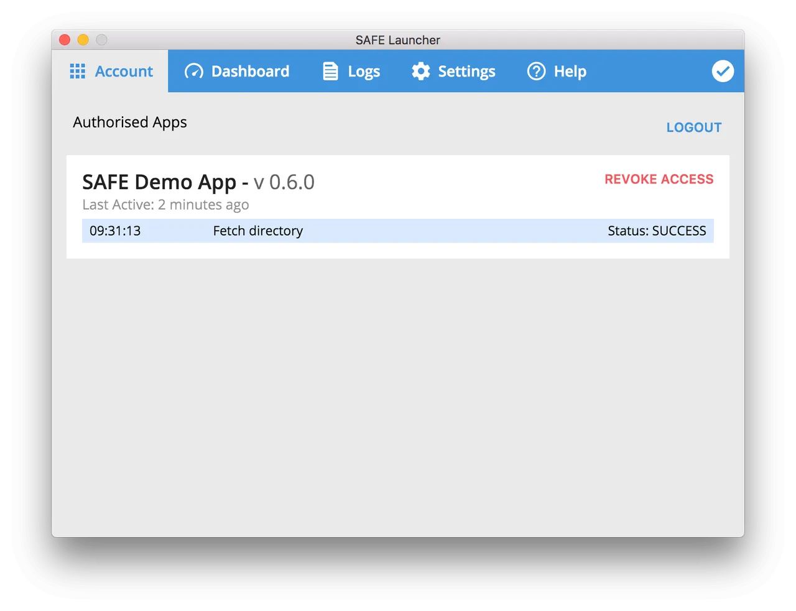
Task: Open the Logs tab
Action: click(x=351, y=71)
